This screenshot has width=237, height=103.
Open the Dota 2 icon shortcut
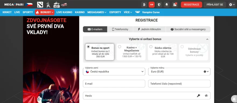point(40,5)
